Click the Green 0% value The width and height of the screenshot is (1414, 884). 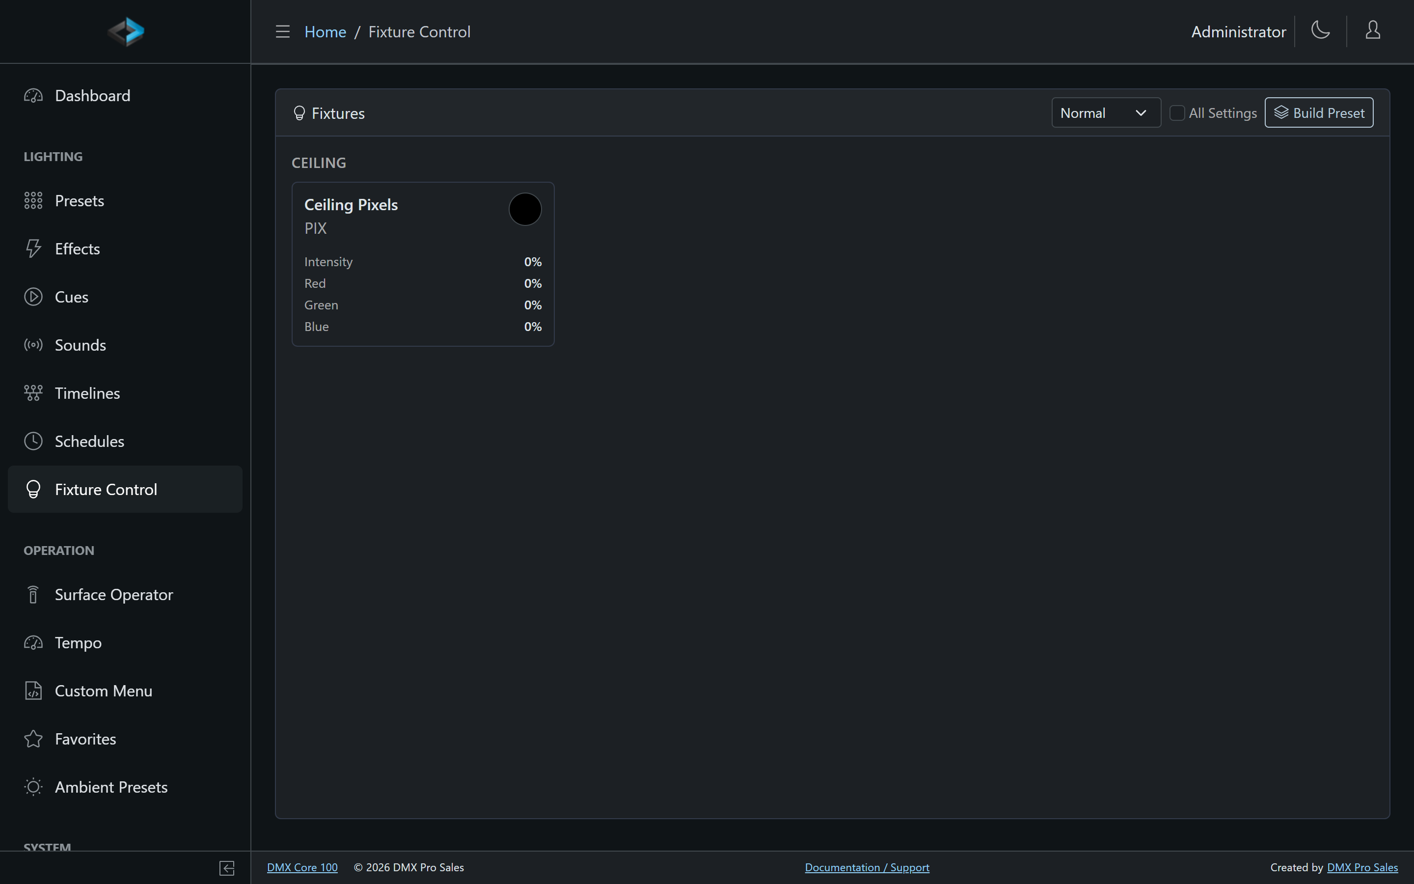pyautogui.click(x=532, y=305)
